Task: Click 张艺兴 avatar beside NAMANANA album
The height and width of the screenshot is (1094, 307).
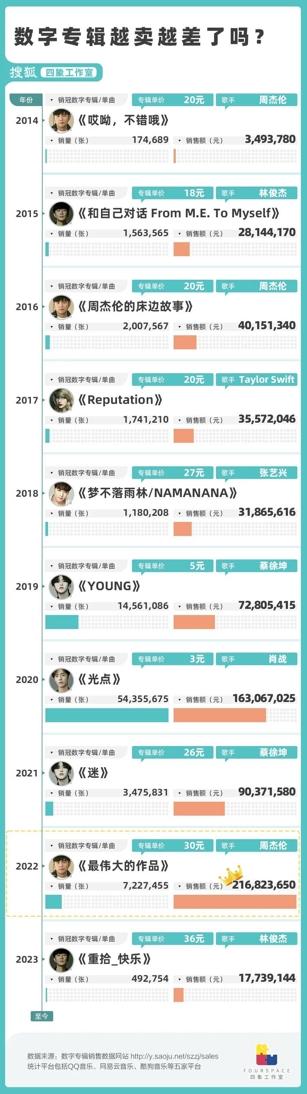Action: tap(61, 493)
